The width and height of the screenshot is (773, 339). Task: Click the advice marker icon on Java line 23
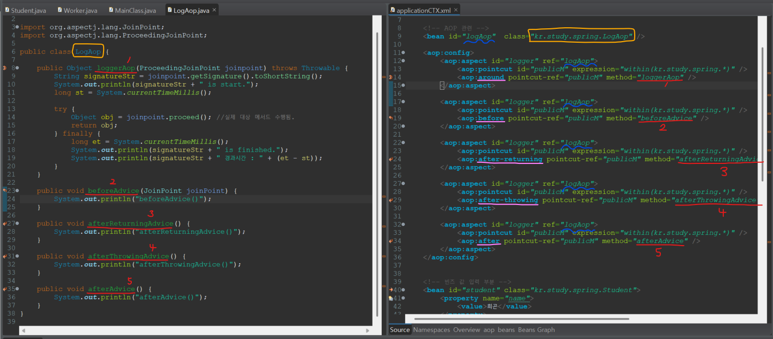point(4,191)
